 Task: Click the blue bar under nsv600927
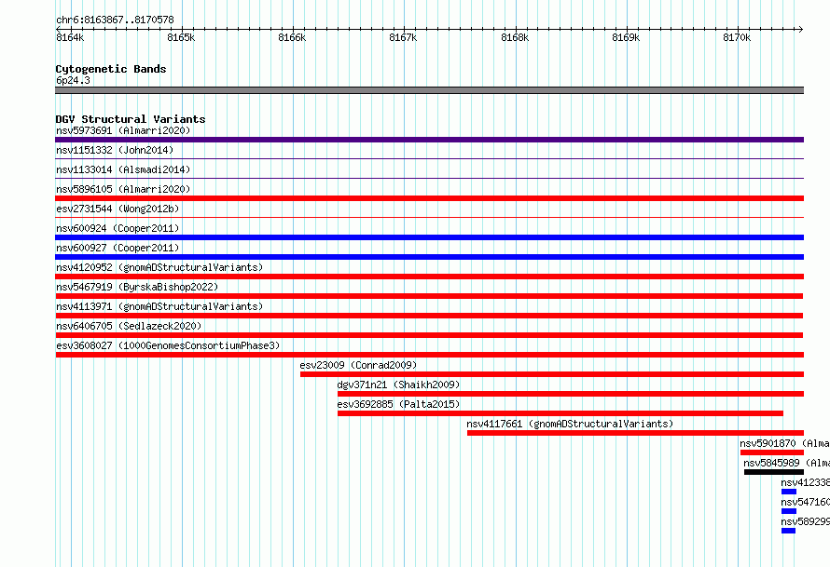coord(429,257)
